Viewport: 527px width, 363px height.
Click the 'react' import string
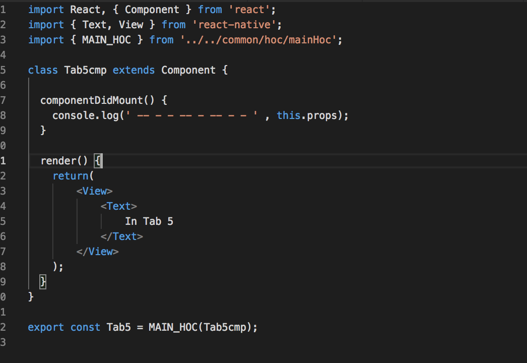(249, 10)
